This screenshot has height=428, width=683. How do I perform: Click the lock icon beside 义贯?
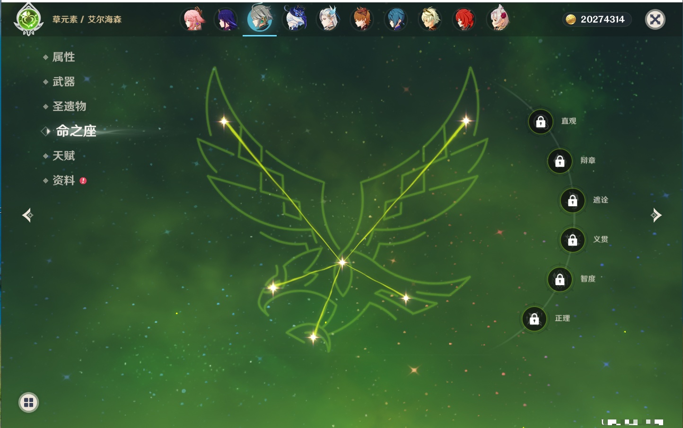click(572, 240)
